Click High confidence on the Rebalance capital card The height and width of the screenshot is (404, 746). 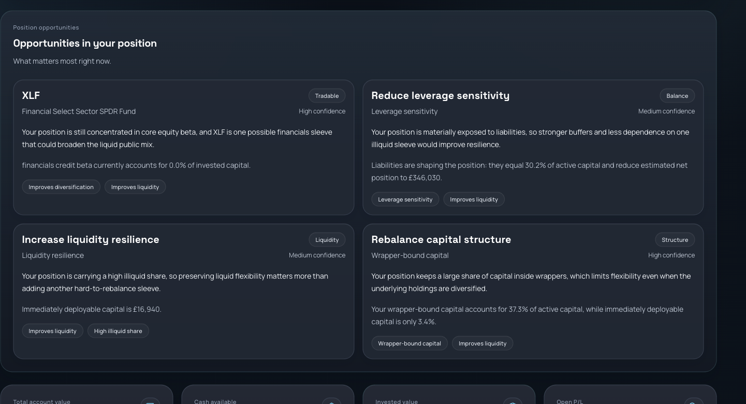(671, 255)
